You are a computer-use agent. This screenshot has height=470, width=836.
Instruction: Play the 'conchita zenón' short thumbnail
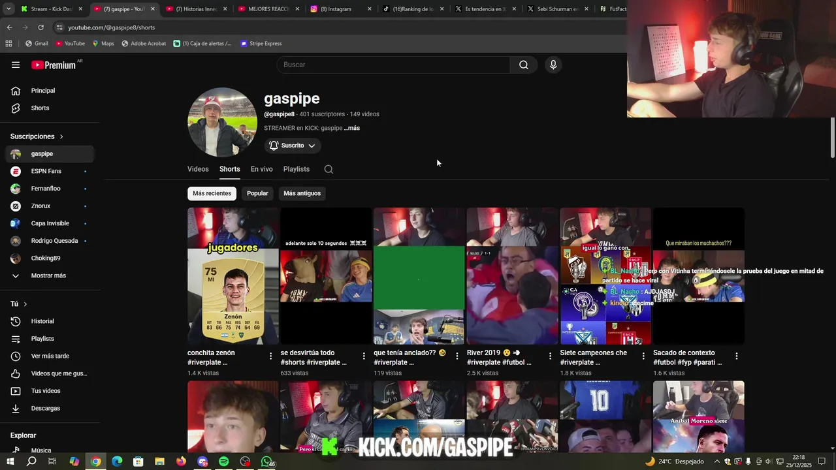233,275
